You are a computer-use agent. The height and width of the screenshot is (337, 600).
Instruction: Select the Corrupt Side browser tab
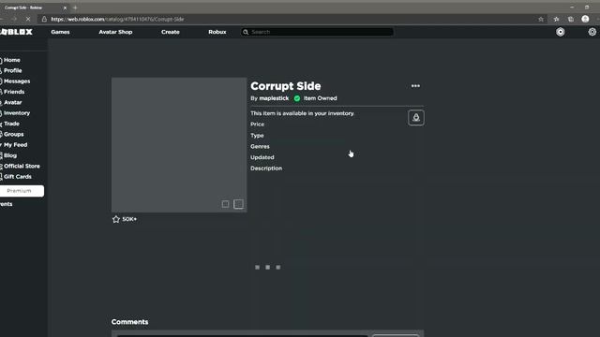(35, 7)
